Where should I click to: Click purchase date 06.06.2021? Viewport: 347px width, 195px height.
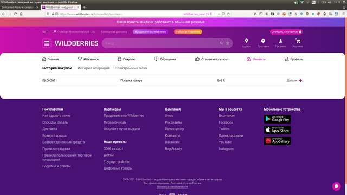tap(49, 81)
